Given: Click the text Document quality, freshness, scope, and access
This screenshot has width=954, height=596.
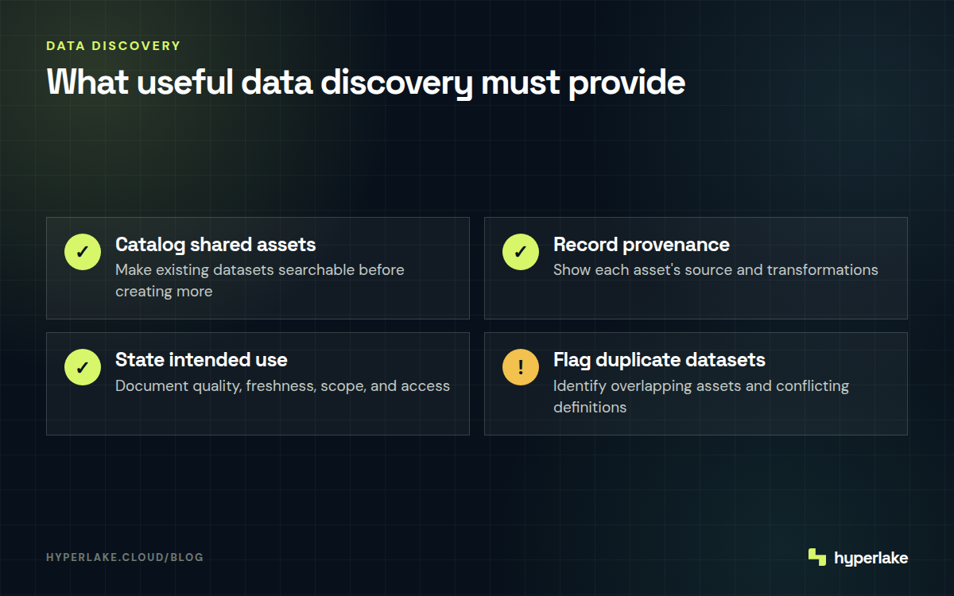Looking at the screenshot, I should click(282, 386).
